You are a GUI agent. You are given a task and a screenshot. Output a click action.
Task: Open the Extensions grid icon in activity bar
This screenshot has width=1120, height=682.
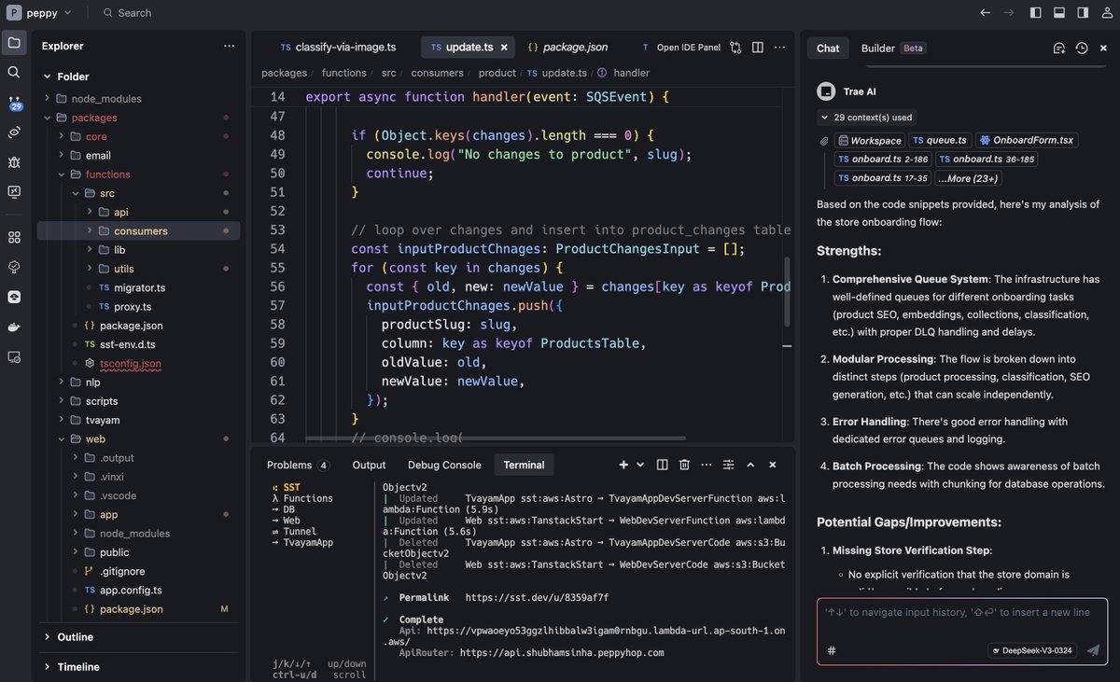point(14,237)
